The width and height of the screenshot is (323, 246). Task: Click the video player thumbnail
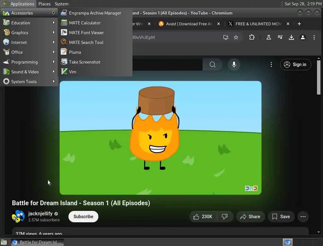[x=161, y=138]
